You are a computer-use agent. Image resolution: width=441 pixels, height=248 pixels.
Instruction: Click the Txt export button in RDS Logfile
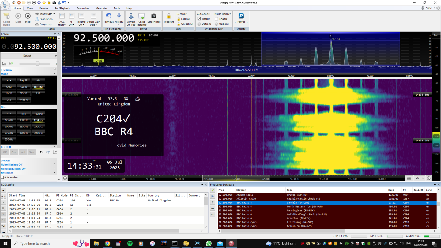tap(3, 227)
